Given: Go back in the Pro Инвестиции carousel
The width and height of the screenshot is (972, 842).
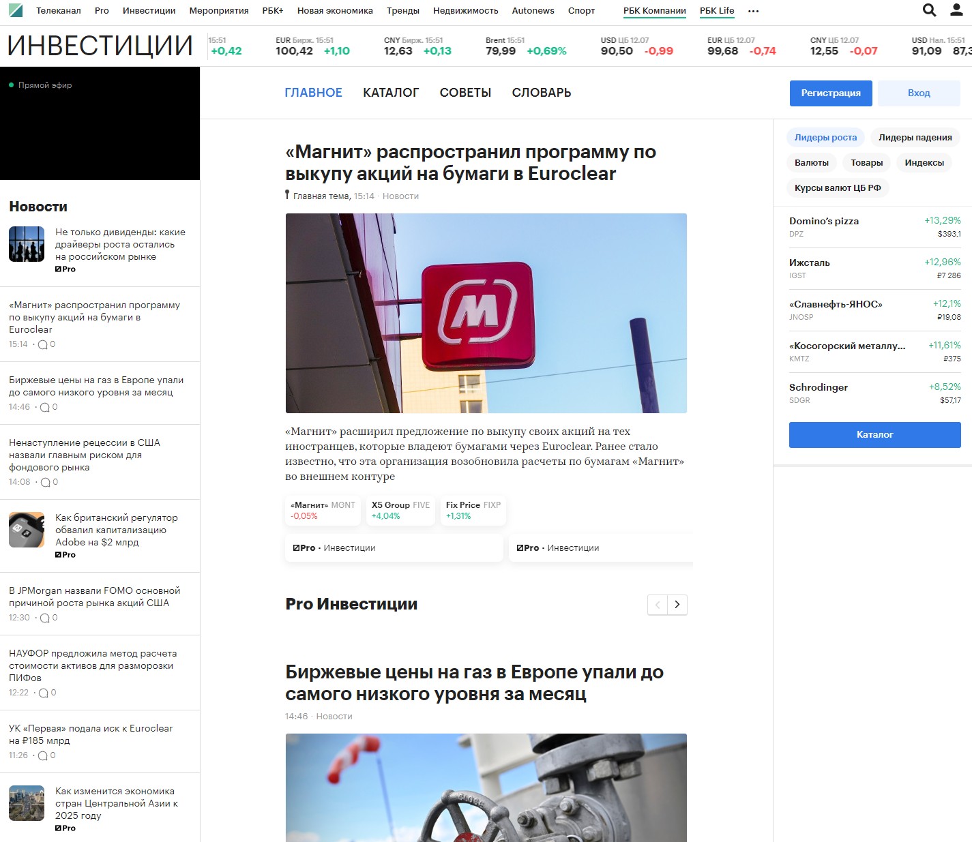Looking at the screenshot, I should click(x=657, y=605).
